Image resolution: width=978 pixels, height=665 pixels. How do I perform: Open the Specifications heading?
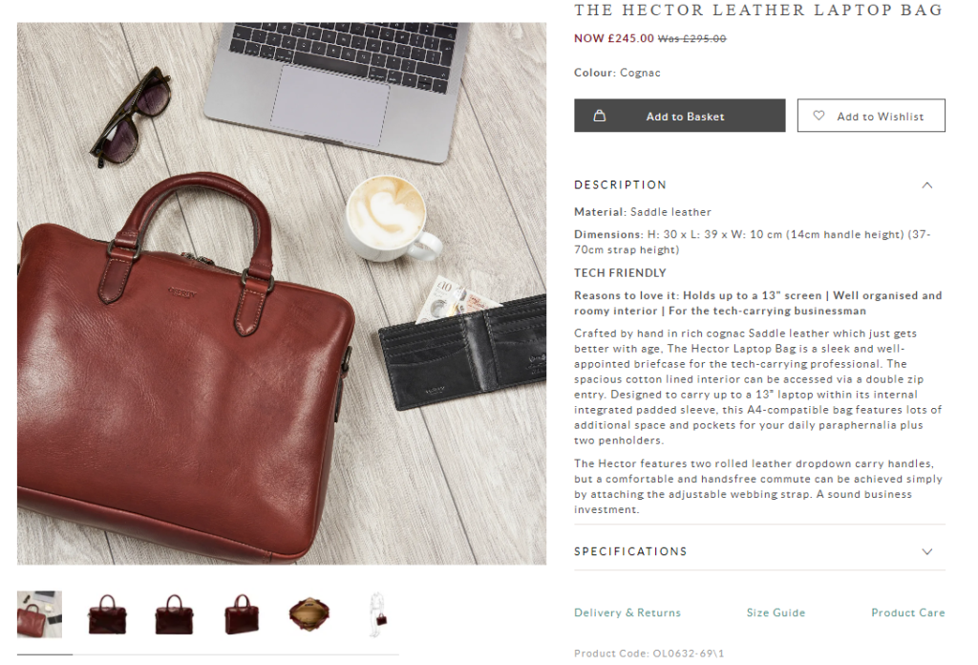[630, 551]
